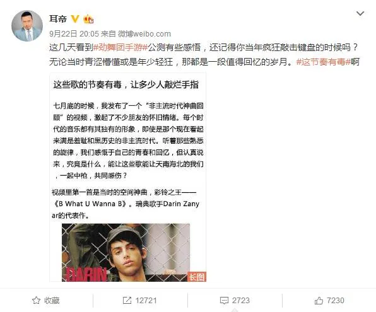The height and width of the screenshot is (312, 376).
Task: Click the 长图 long-image badge
Action: [x=197, y=277]
